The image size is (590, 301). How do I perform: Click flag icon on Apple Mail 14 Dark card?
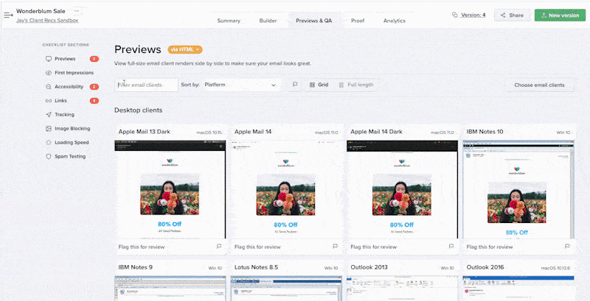click(451, 247)
